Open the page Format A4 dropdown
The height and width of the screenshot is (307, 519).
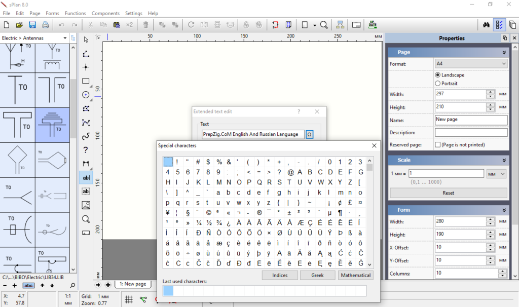point(471,64)
